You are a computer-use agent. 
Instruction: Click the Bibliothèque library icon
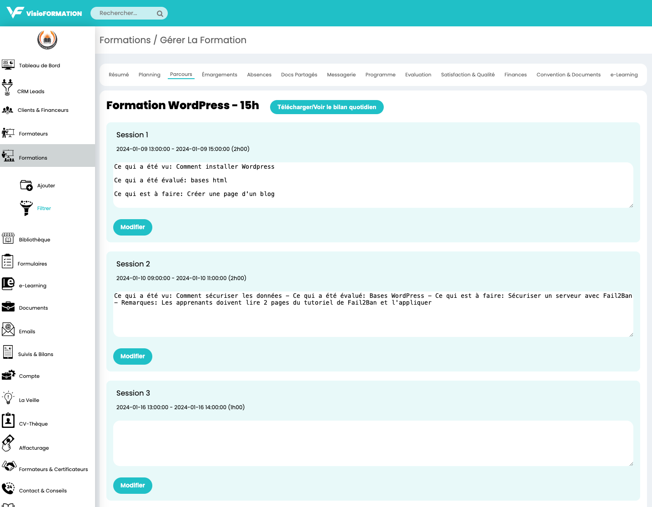coord(8,238)
